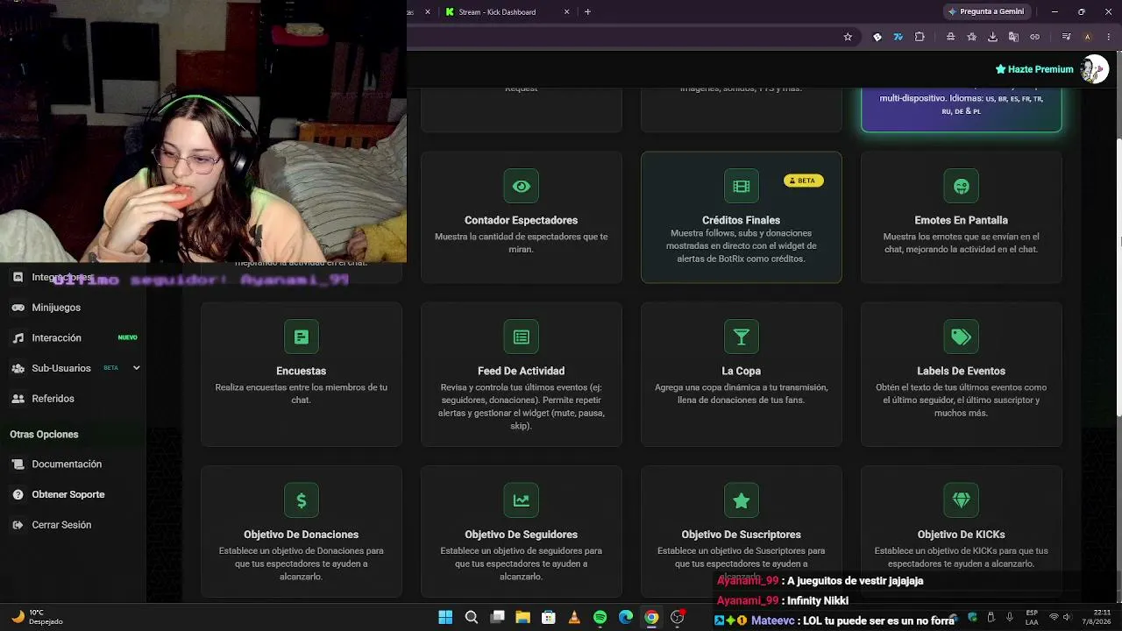Screen dimensions: 1122x631
Task: Open the Windows Start menu
Action: (445, 617)
